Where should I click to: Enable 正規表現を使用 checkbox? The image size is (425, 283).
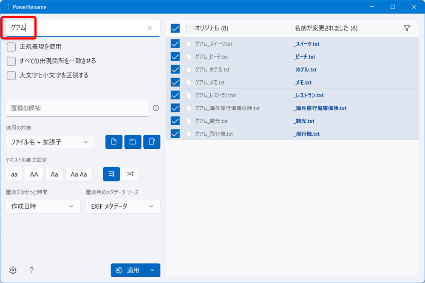click(12, 47)
